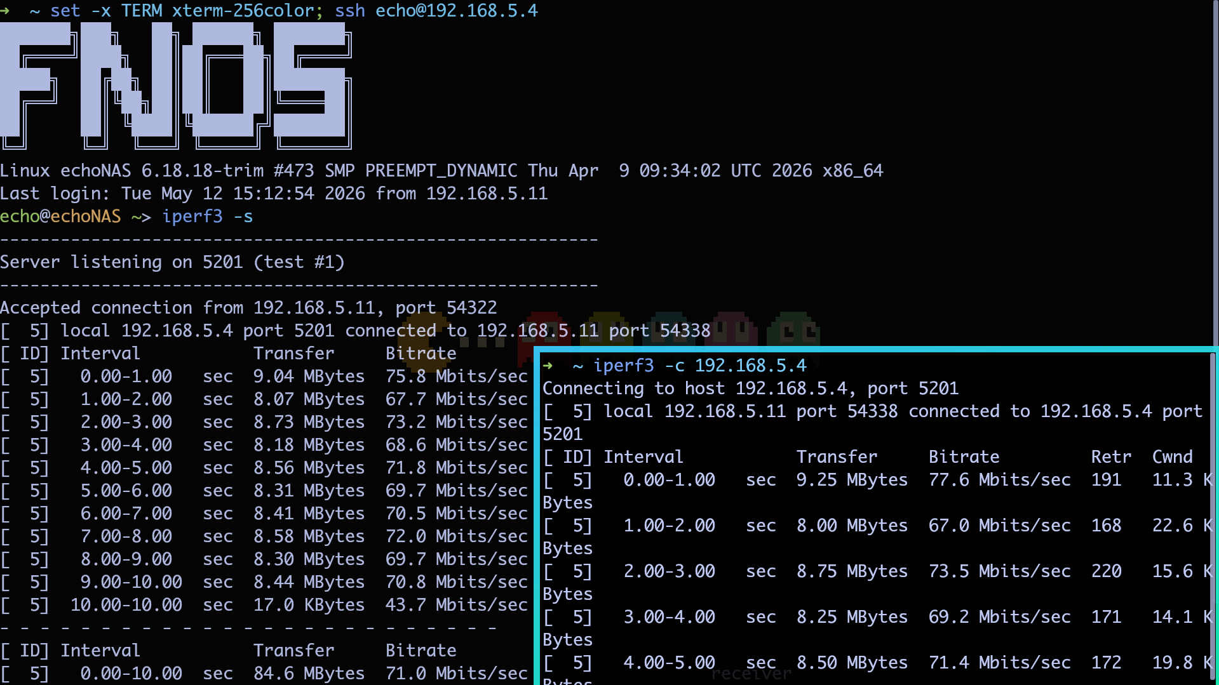Click the Cwnd column header in client pane
This screenshot has width=1219, height=685.
(x=1173, y=457)
